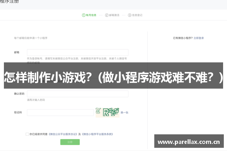
Task: Click the 换一张 link to change captcha
Action: 124,112
